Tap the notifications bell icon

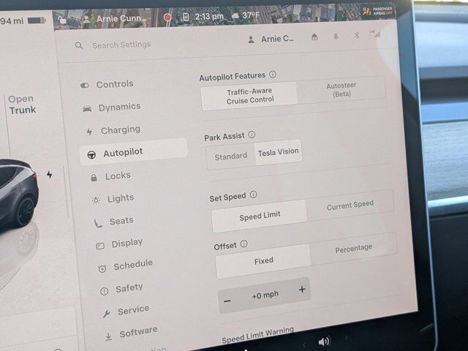[x=336, y=37]
